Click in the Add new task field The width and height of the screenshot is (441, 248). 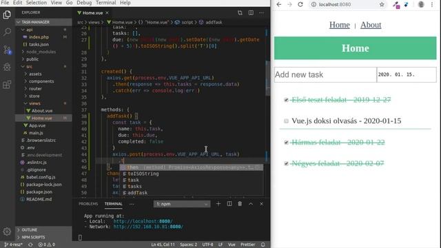325,74
